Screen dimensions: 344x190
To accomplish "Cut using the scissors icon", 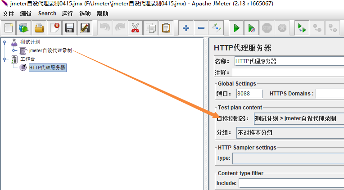I will [x=136, y=28].
